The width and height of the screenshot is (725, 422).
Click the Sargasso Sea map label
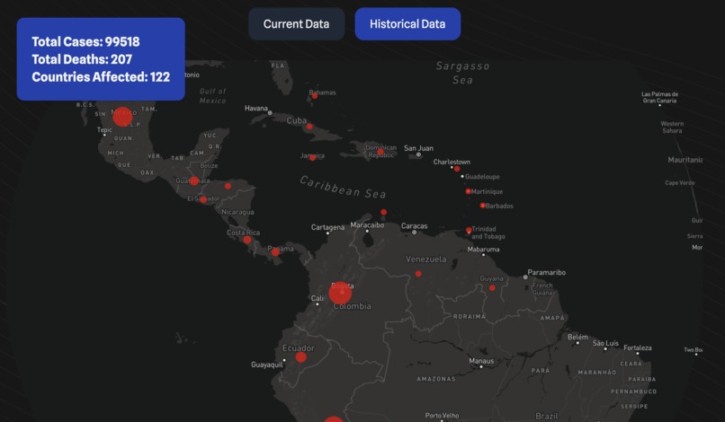coord(463,73)
